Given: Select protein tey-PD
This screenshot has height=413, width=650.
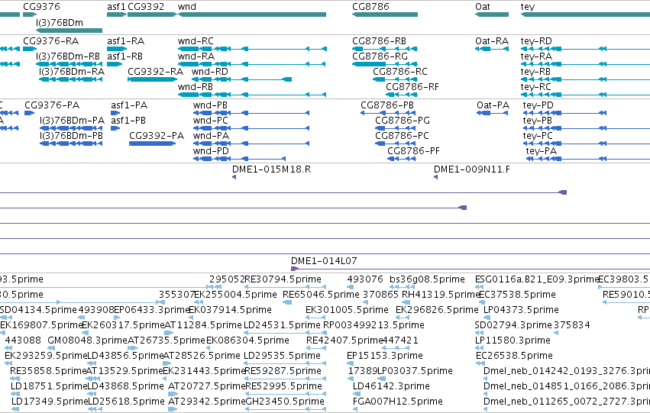Looking at the screenshot, I should (x=538, y=105).
